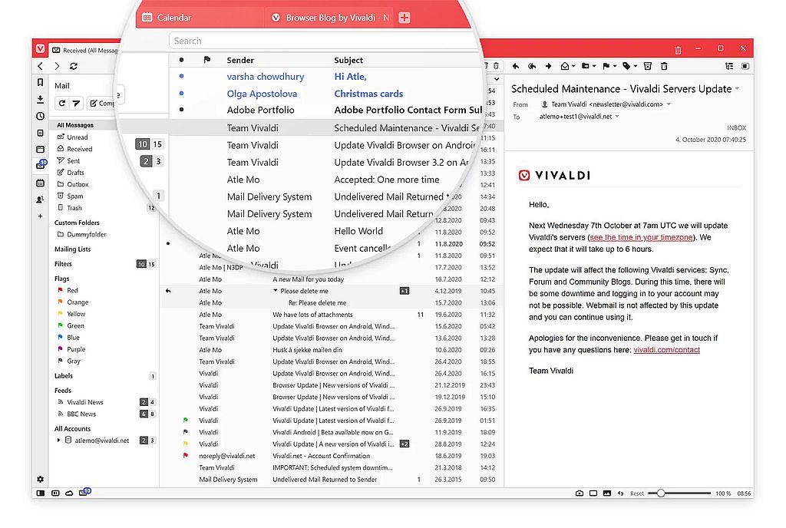Screen dimensions: 786x528
Task: Click the capture page camera icon
Action: [x=580, y=493]
